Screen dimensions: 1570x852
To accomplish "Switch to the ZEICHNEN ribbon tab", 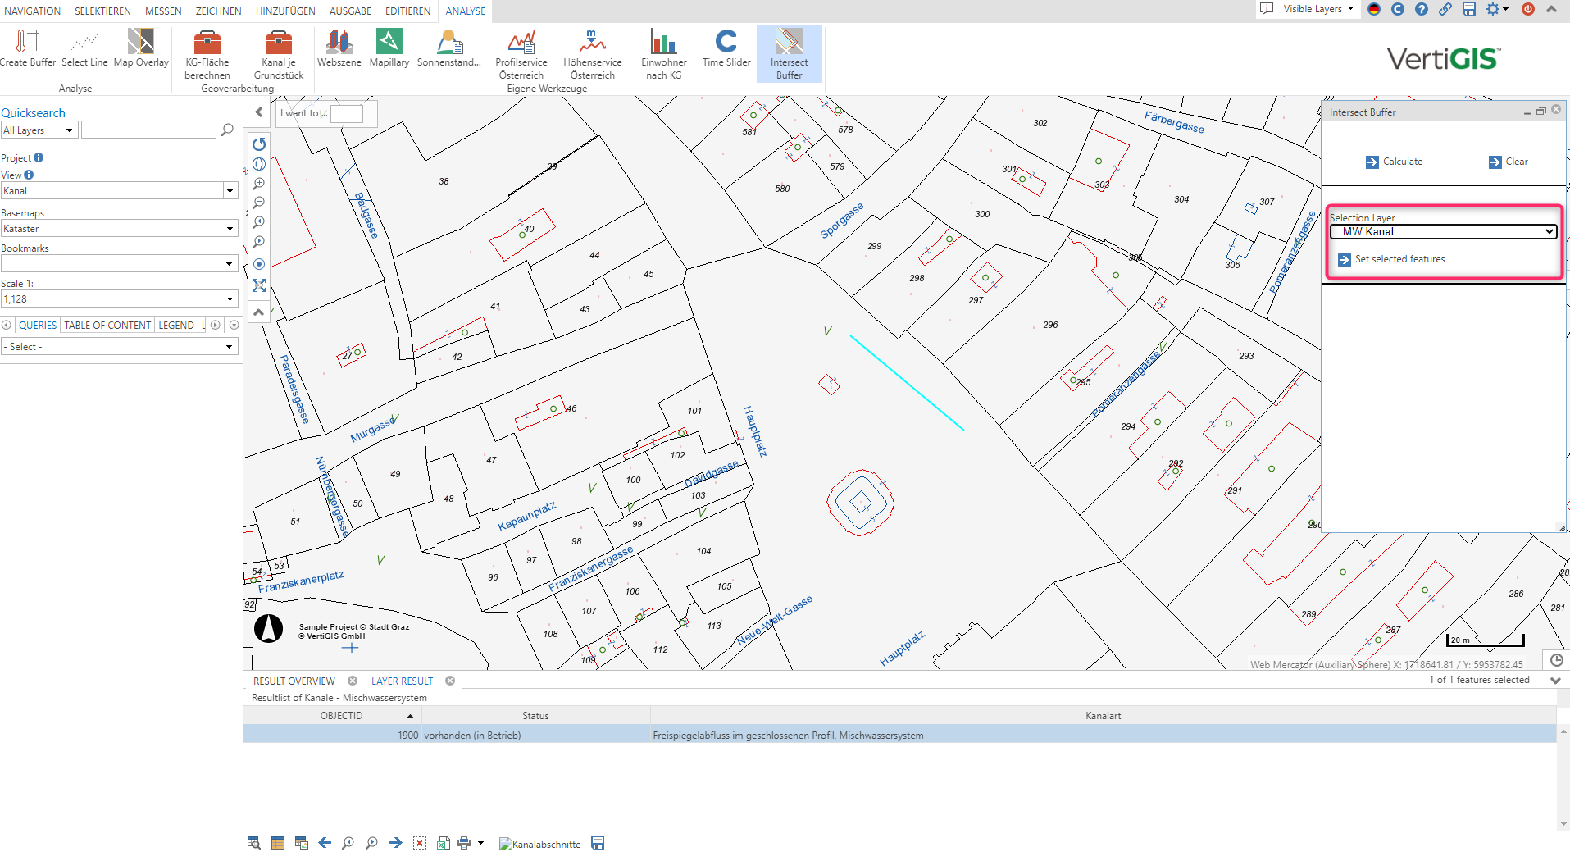I will click(x=218, y=11).
